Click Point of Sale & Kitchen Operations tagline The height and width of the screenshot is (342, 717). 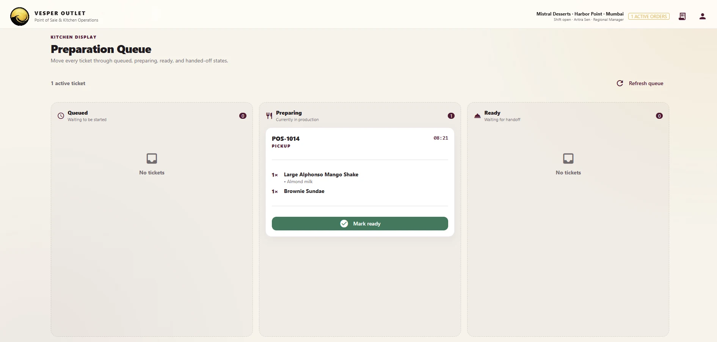66,20
